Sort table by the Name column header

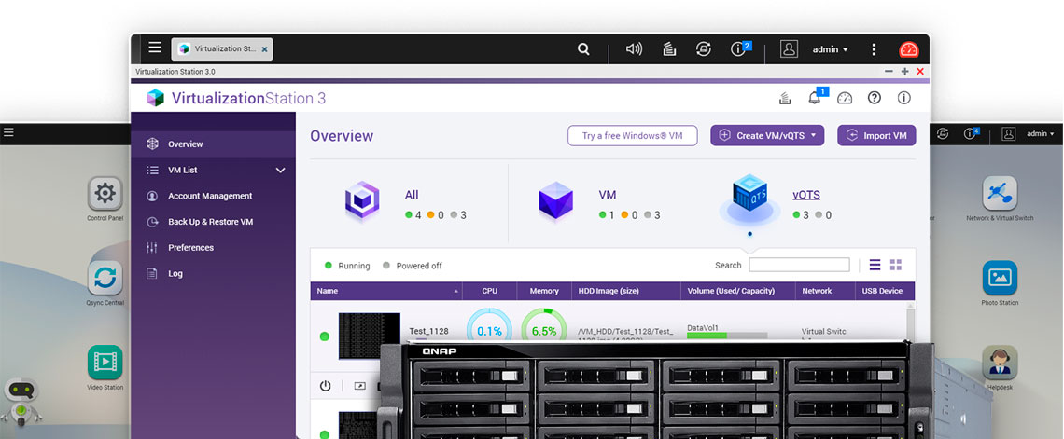(x=386, y=291)
